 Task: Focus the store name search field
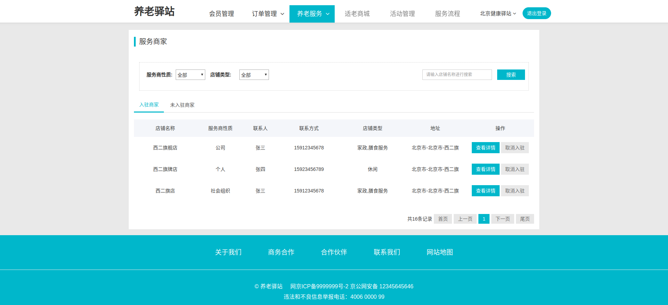(x=457, y=75)
